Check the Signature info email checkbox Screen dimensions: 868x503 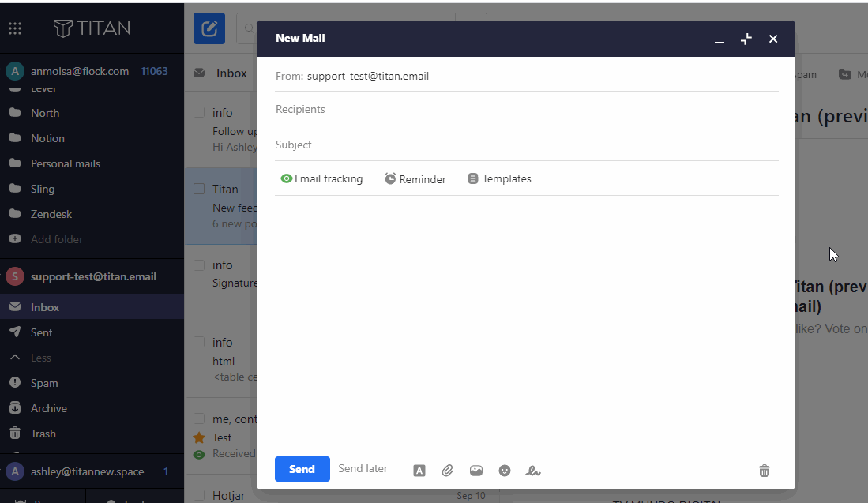(199, 265)
